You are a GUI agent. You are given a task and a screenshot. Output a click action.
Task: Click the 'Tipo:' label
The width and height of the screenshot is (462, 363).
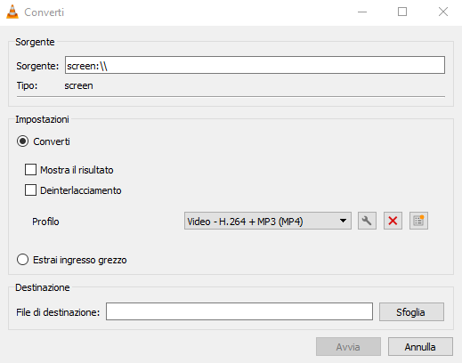[27, 85]
